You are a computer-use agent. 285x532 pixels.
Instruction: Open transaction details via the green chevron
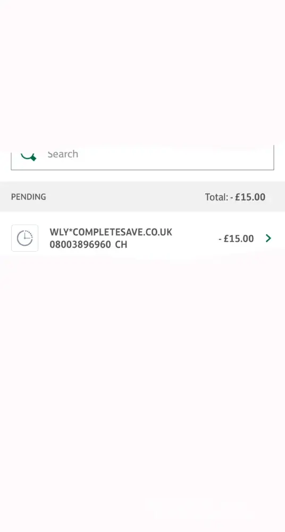269,238
